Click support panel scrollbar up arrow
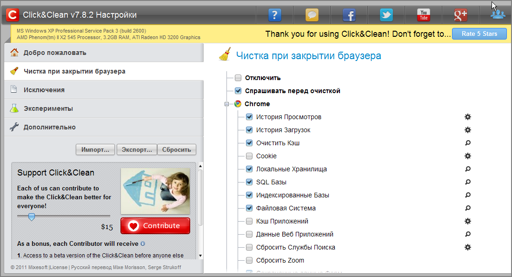512x277 pixels. coord(200,166)
